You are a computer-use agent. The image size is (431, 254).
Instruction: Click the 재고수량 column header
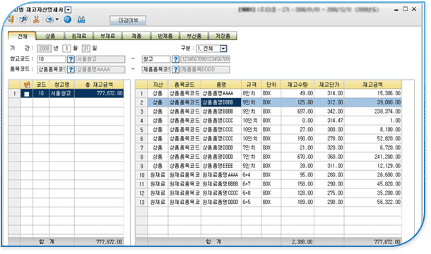click(x=297, y=85)
